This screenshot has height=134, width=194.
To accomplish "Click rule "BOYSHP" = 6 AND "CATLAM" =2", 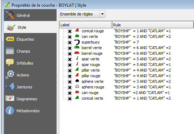I will click(142, 48).
